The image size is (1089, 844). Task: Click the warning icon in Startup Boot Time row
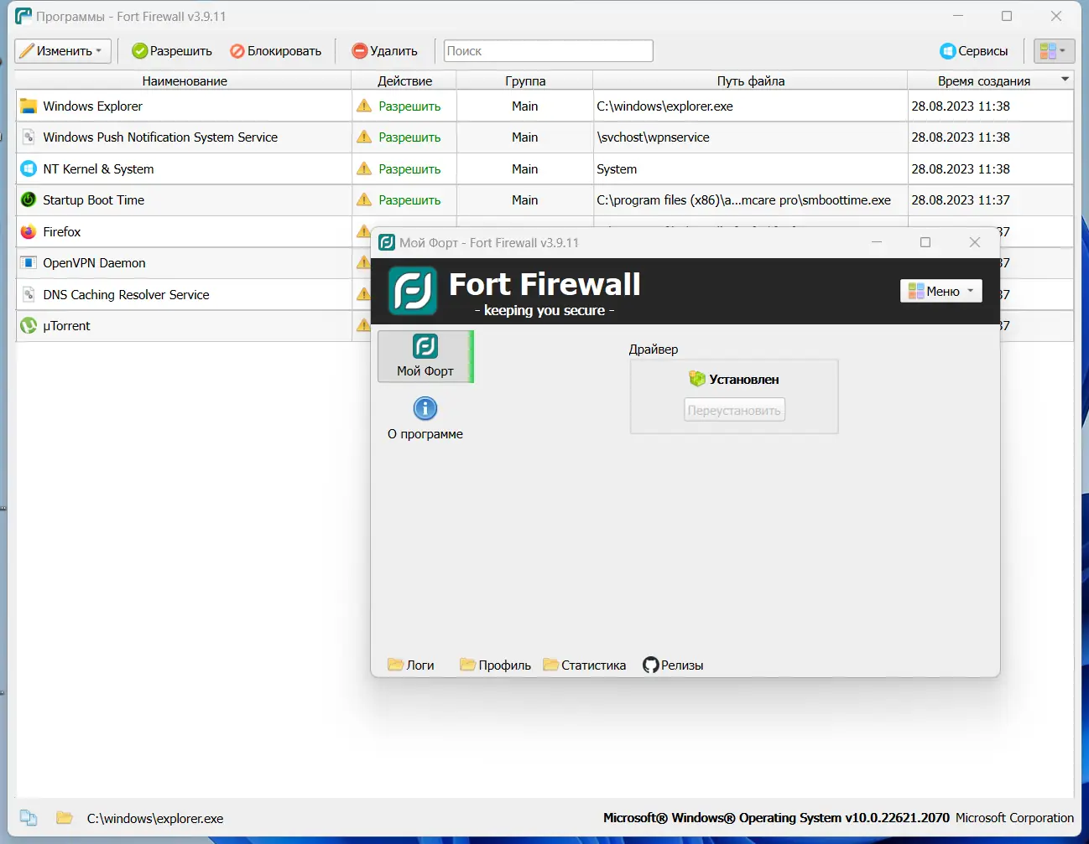tap(364, 199)
